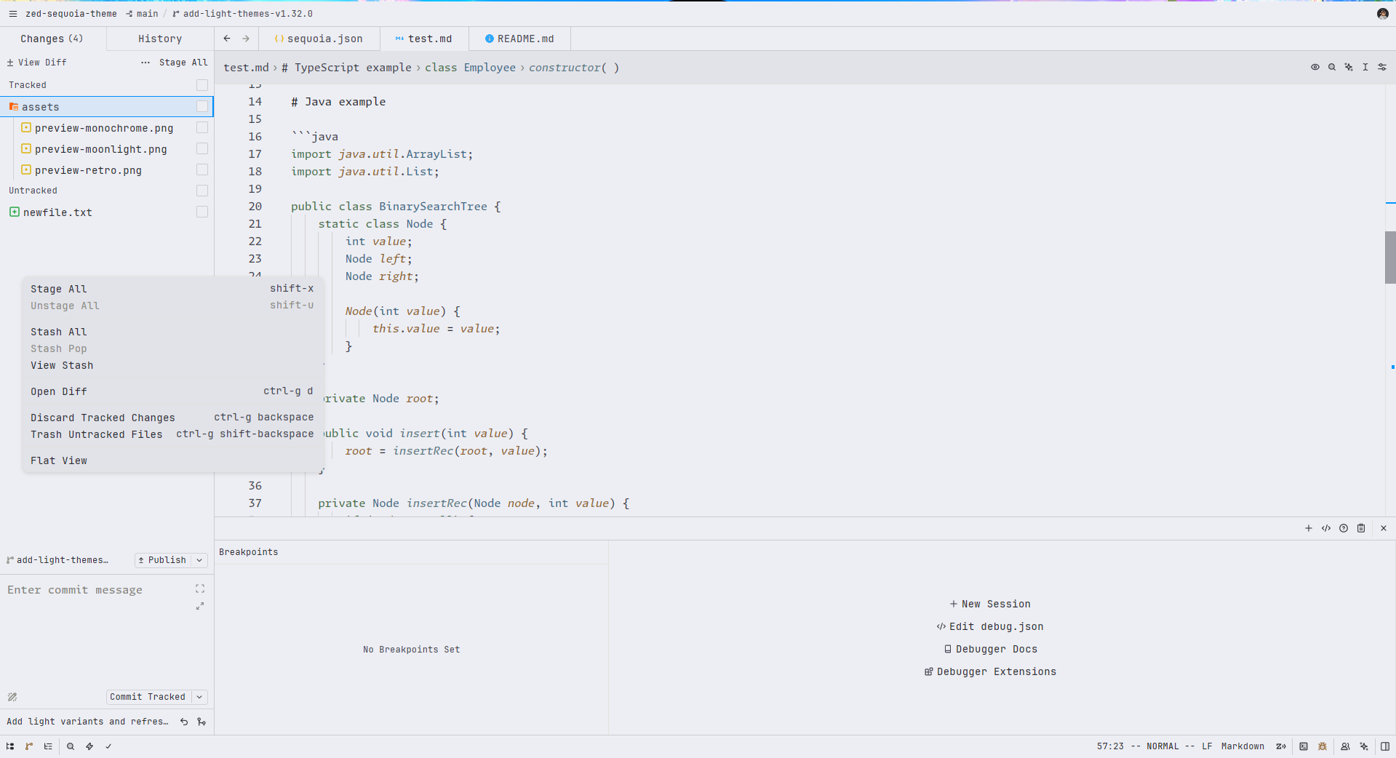Toggle selections menu I-beam icon in toolbar
The width and height of the screenshot is (1396, 758).
click(1365, 67)
